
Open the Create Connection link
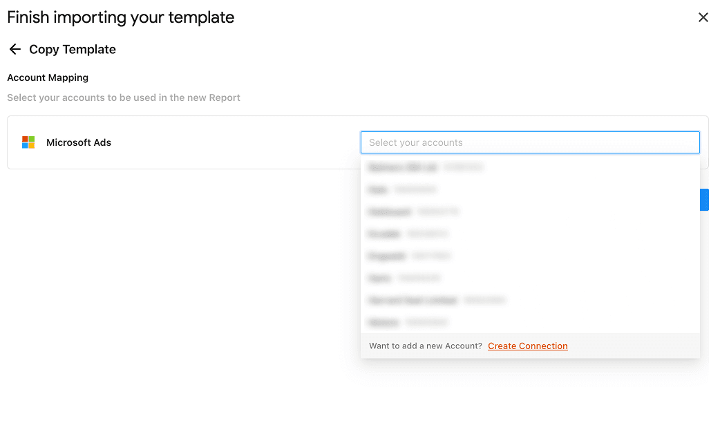pyautogui.click(x=527, y=346)
